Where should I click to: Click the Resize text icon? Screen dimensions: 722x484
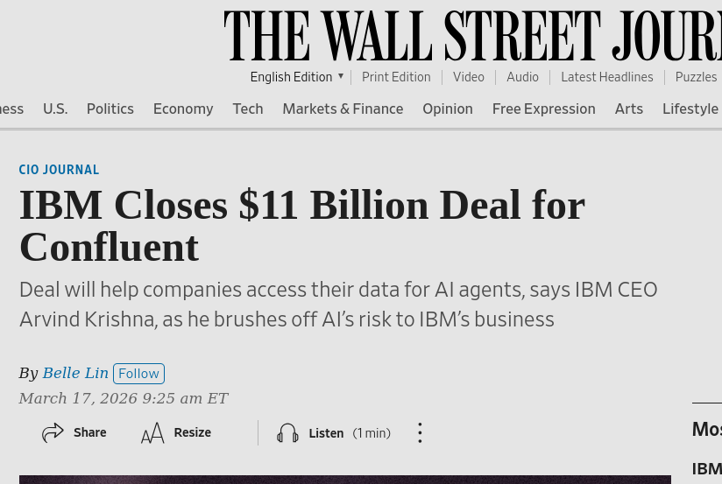click(x=152, y=432)
